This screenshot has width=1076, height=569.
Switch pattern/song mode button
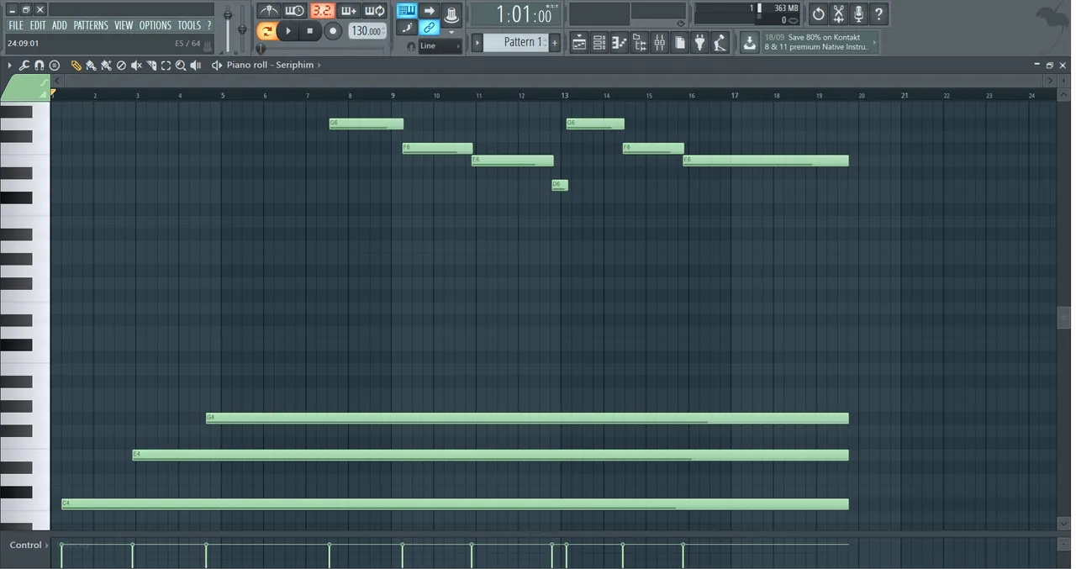(266, 31)
